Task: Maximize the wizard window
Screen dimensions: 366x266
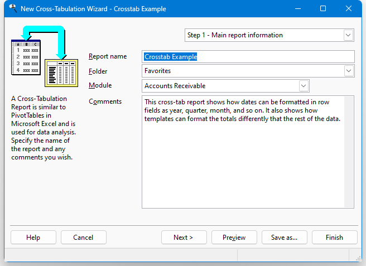Action: pos(323,8)
